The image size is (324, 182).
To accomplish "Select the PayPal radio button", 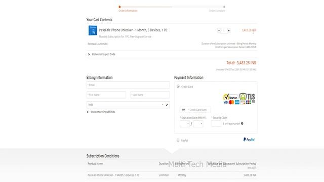I will point(178,141).
